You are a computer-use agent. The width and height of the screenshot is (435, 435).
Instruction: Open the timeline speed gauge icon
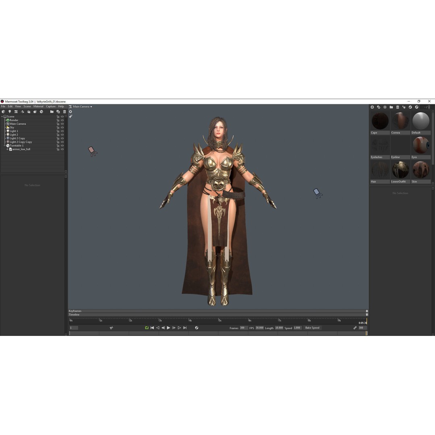click(197, 328)
